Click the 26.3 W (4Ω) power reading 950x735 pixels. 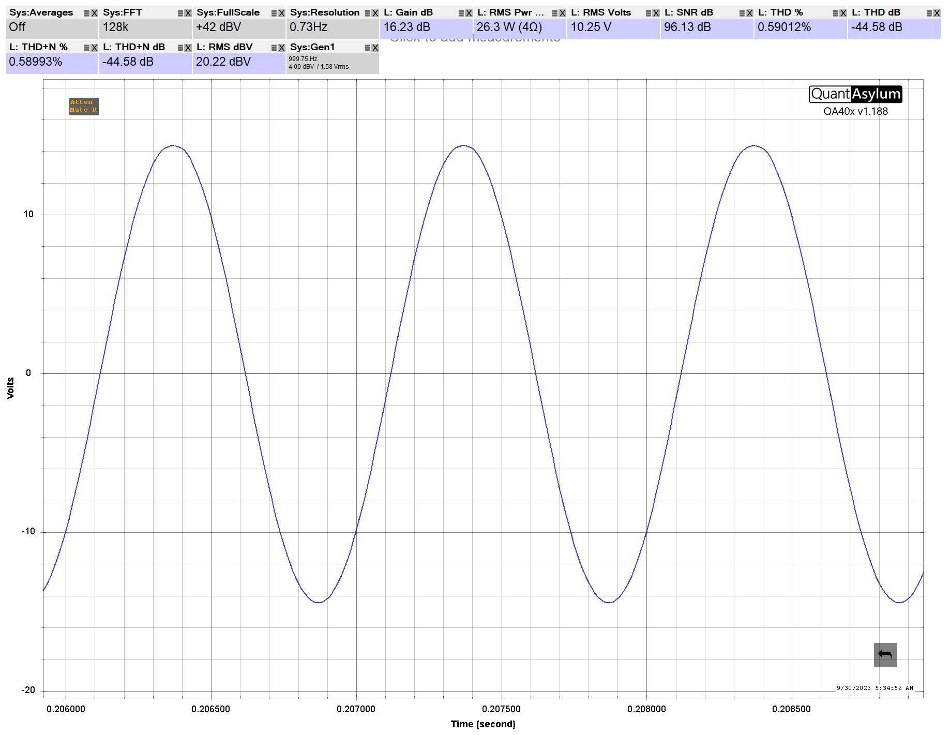click(x=509, y=27)
